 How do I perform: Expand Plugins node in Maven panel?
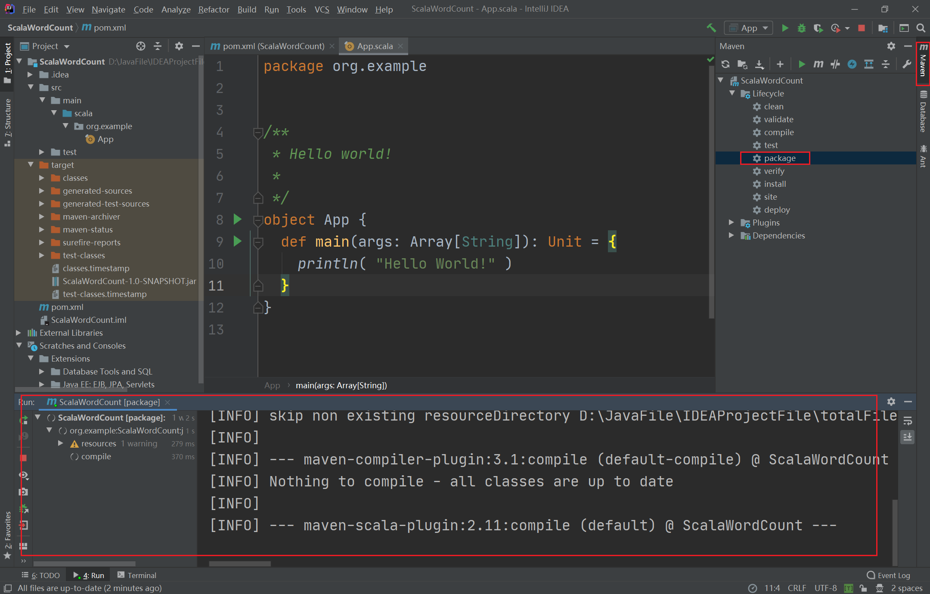tap(731, 223)
